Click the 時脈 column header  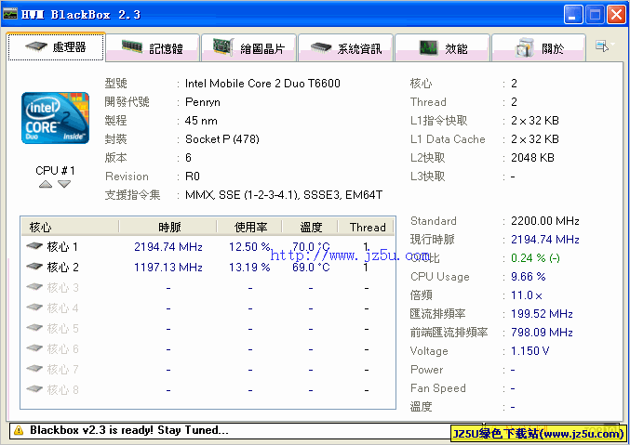click(x=168, y=227)
